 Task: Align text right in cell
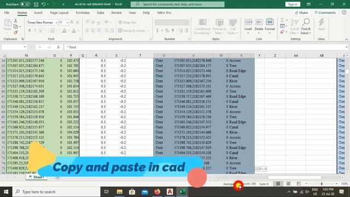(x=98, y=31)
